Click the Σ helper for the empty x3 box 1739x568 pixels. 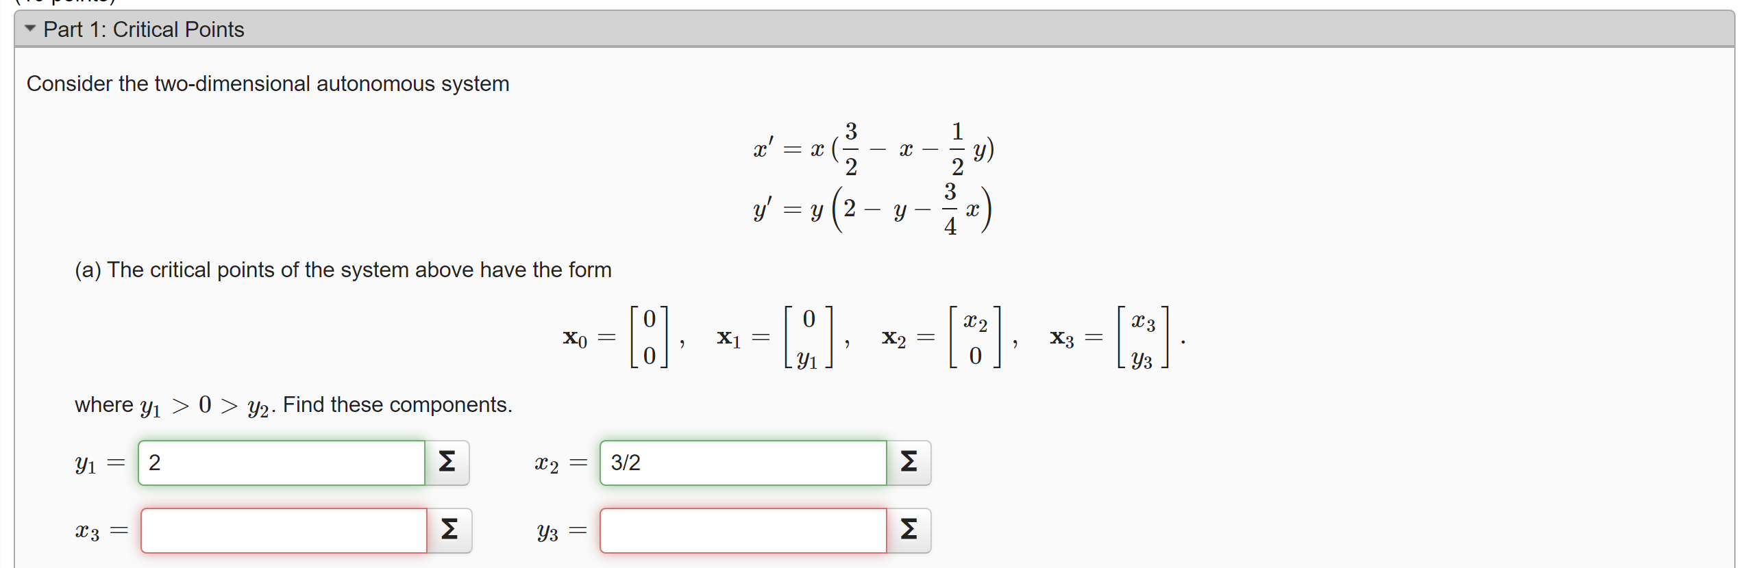point(449,530)
